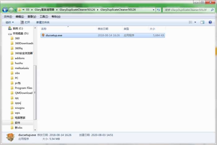This screenshot has width=217, height=145.
Task: Open the 360安全浏览器 folder
Action: [24, 53]
